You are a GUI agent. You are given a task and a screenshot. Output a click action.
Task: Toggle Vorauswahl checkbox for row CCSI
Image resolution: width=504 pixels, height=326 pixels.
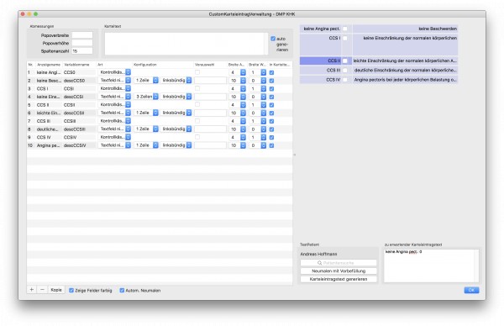[x=197, y=88]
